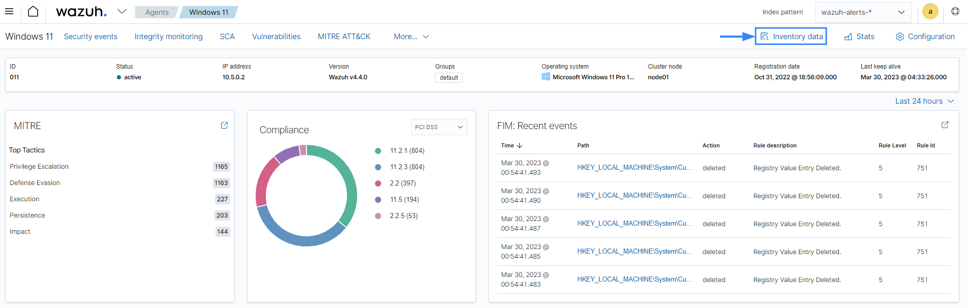Screen dimensions: 967x308
Task: Click the purple 11.5 legend dot
Action: (378, 200)
